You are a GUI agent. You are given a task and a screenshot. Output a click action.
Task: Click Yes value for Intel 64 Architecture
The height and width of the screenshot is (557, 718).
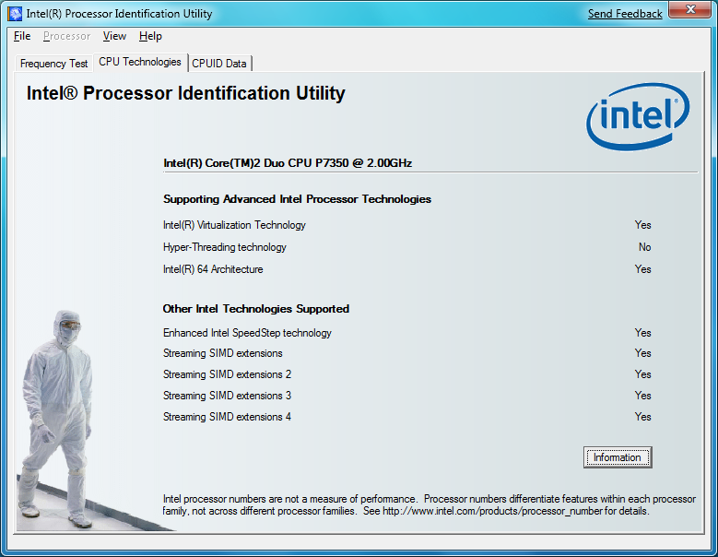click(643, 269)
